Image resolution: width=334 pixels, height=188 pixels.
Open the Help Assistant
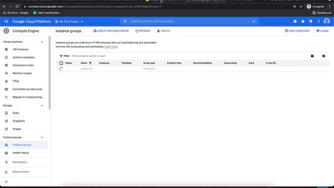point(297,31)
